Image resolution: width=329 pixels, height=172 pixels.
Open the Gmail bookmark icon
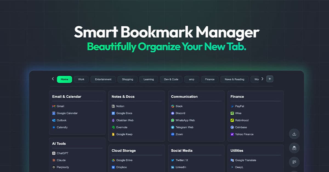54,106
